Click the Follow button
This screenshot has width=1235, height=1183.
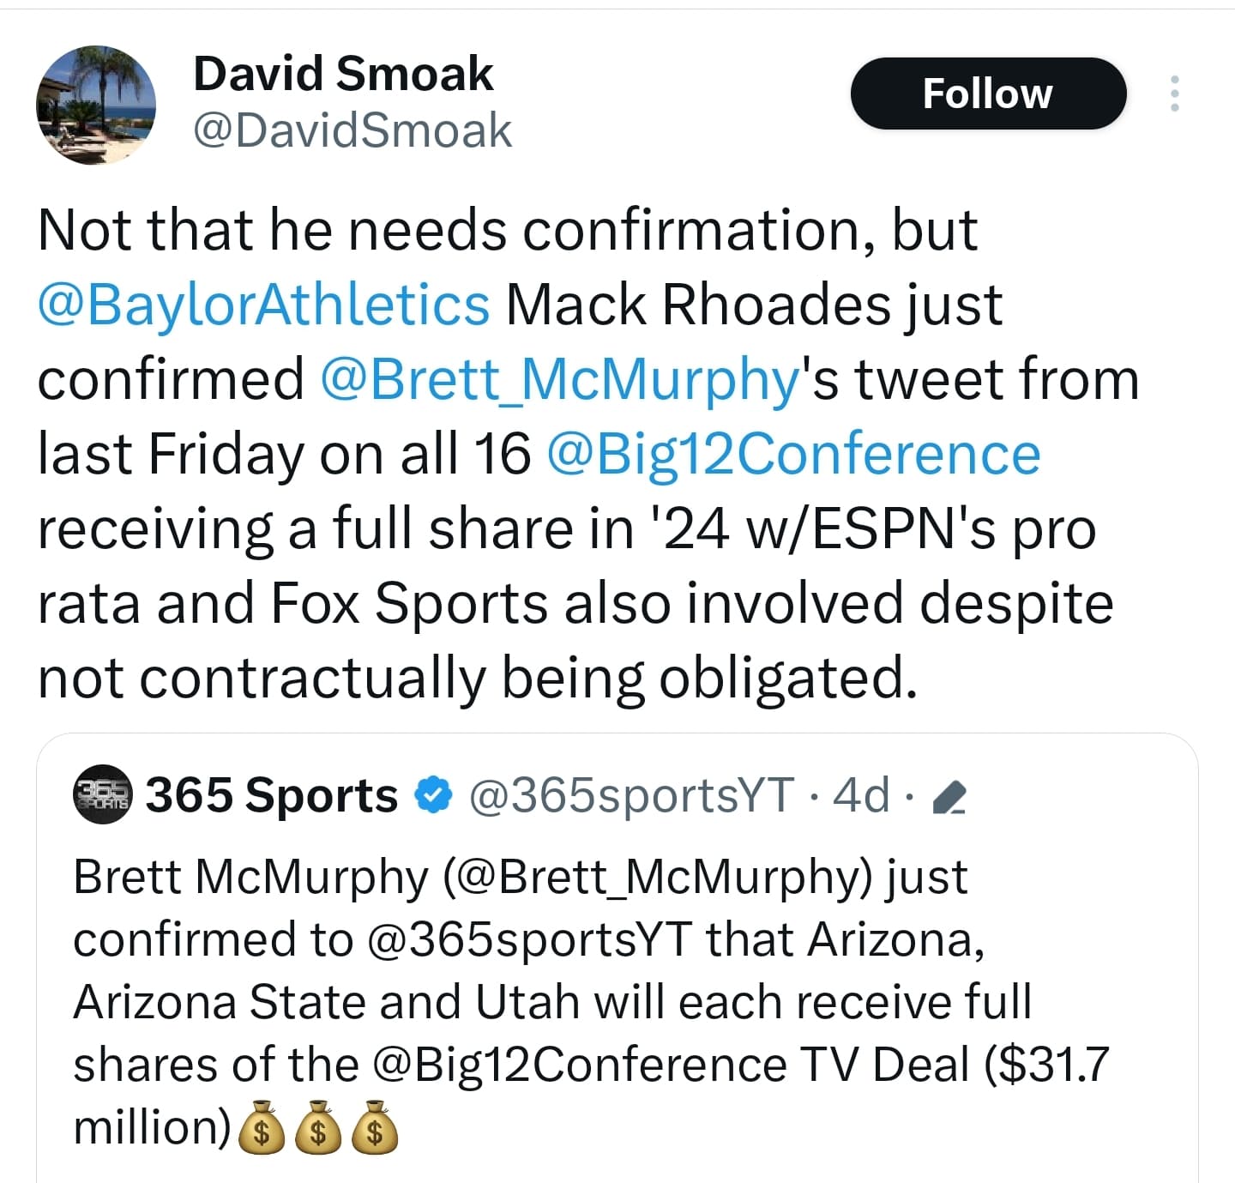pyautogui.click(x=988, y=94)
